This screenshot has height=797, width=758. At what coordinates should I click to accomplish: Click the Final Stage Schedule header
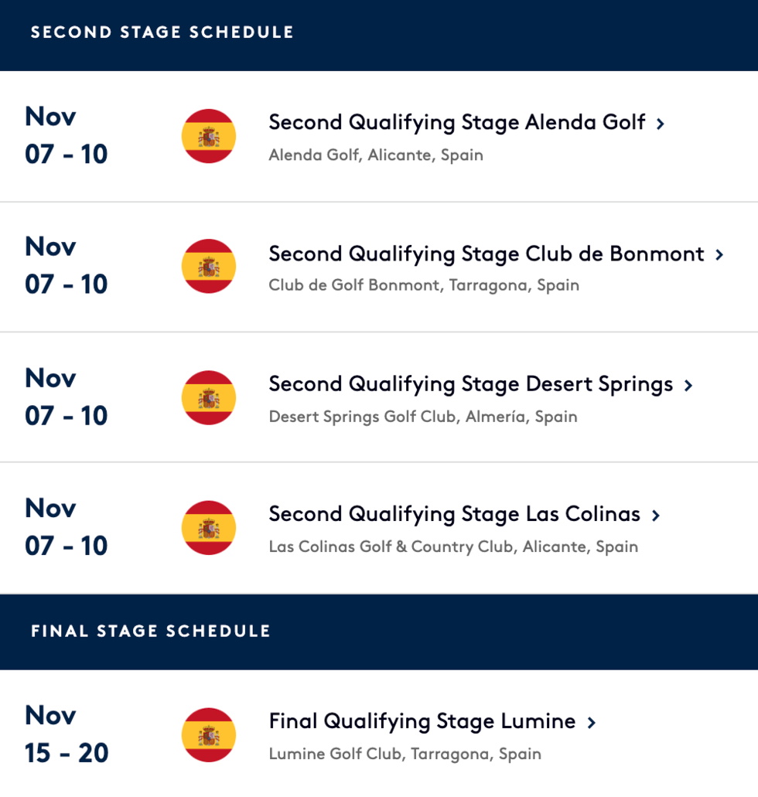tap(151, 631)
